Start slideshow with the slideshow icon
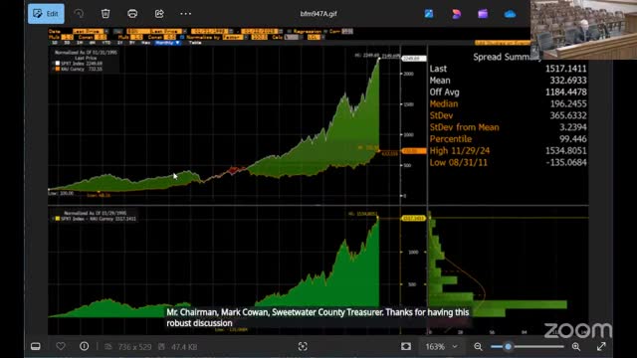 click(x=406, y=346)
